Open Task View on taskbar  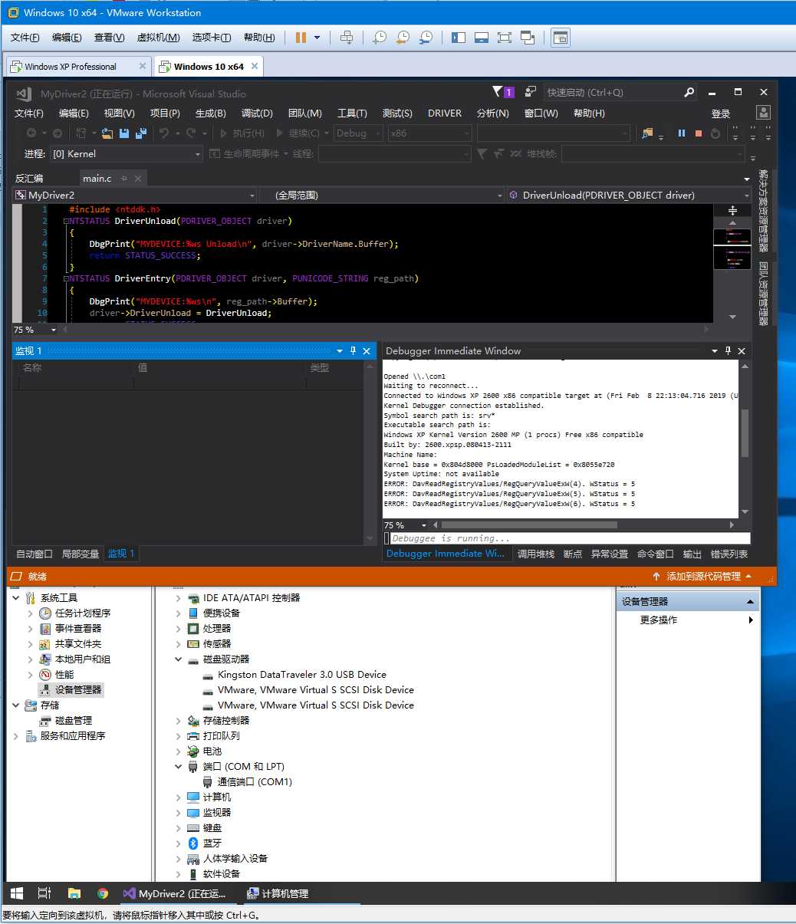click(x=44, y=893)
